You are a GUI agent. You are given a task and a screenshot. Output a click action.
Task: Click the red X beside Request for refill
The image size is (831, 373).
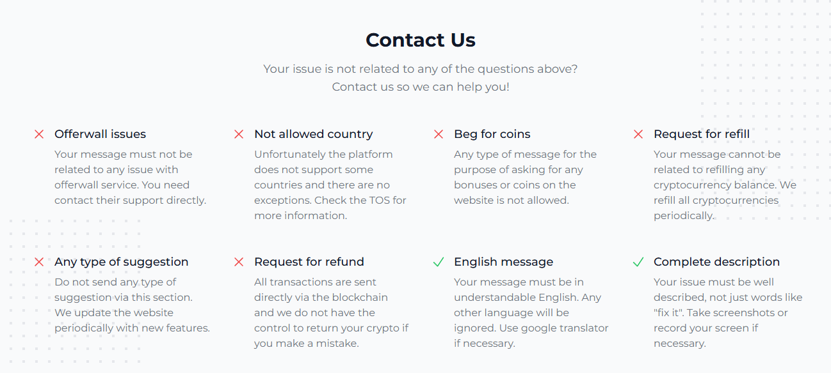tap(638, 134)
